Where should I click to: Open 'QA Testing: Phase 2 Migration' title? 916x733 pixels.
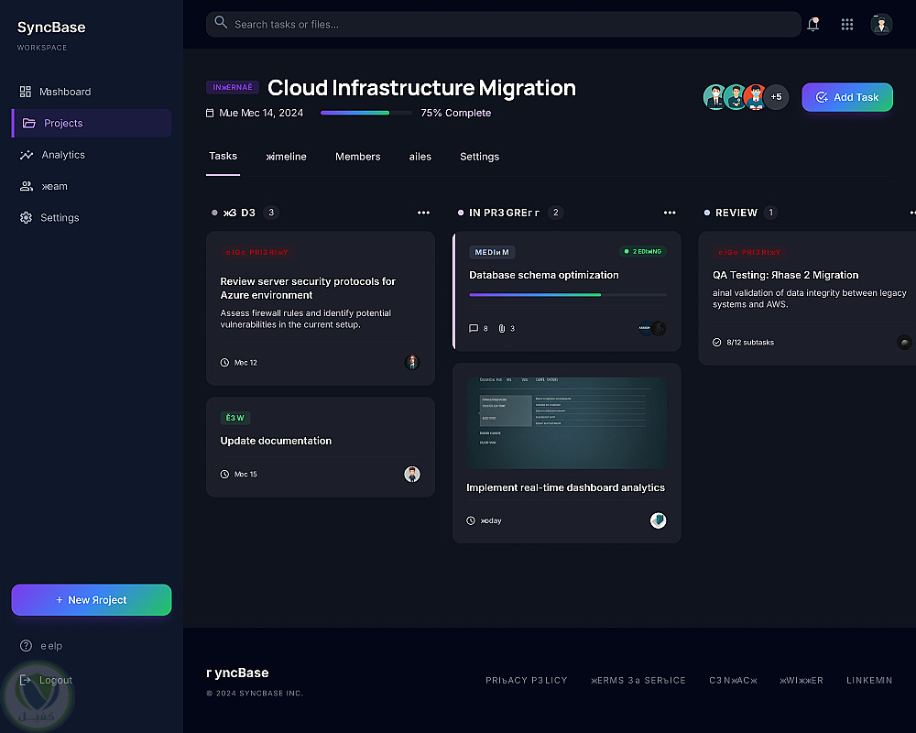[786, 275]
